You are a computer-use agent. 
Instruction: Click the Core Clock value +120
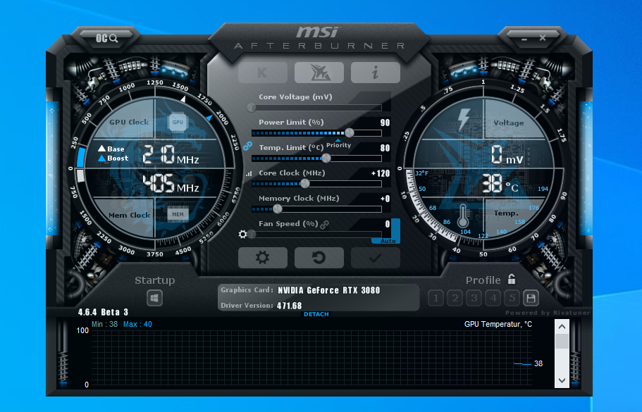(381, 173)
